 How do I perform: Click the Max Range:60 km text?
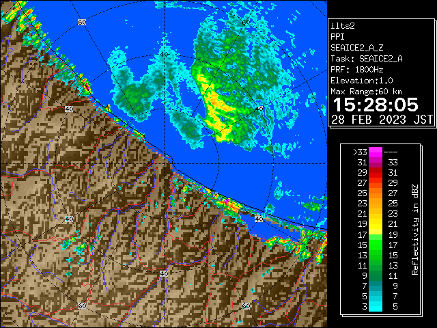[x=367, y=92]
